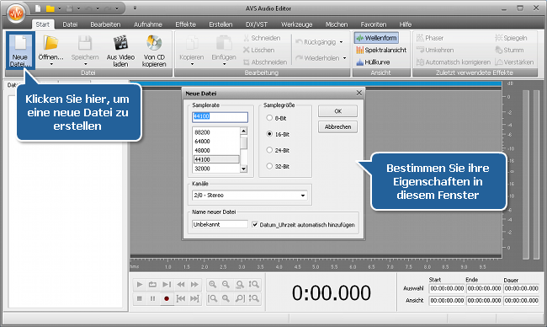Click the samplerate list scrollbar thumb
This screenshot has height=327, width=547.
244,143
